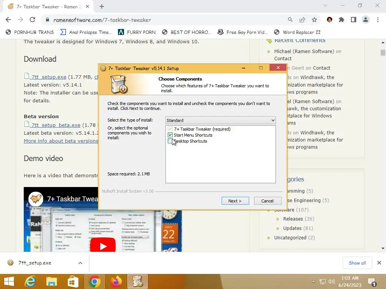Click Show all downloads

pos(357,263)
